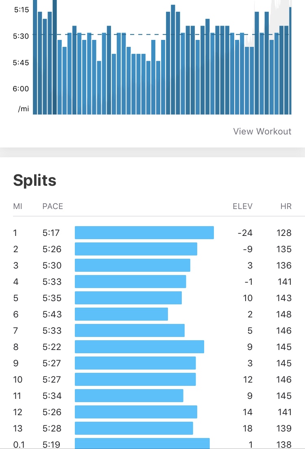This screenshot has height=449, width=305.
Task: Tap the 6:00 axis label on chart
Action: tap(21, 89)
